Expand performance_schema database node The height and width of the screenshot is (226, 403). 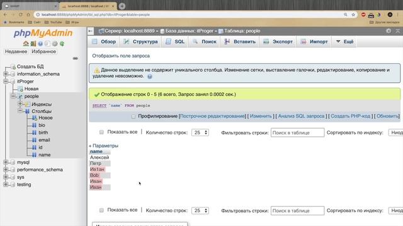[6, 169]
